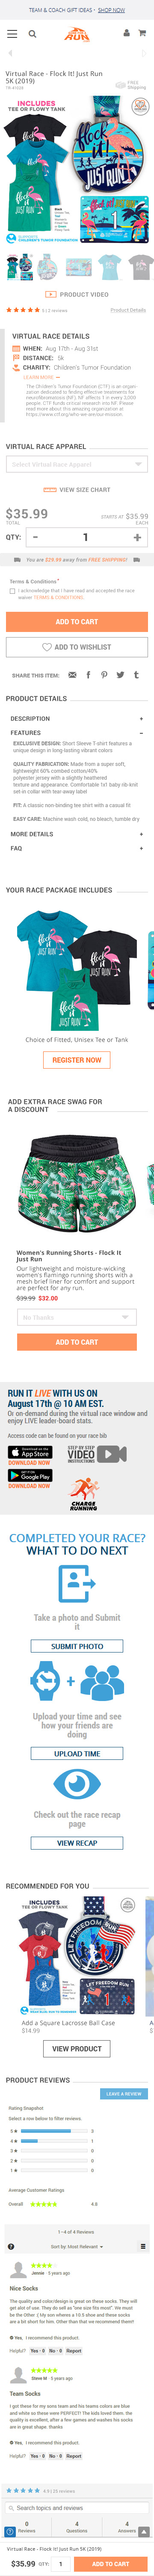The width and height of the screenshot is (154, 2576).
Task: Increase quantity with the plus button
Action: click(136, 537)
